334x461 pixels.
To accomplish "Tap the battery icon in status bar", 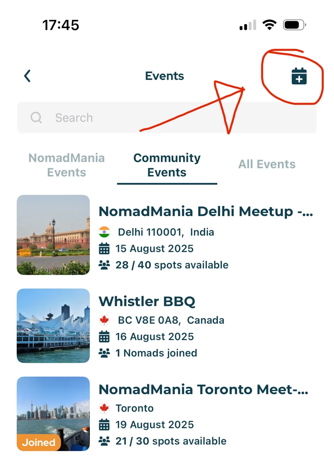I will [x=294, y=25].
